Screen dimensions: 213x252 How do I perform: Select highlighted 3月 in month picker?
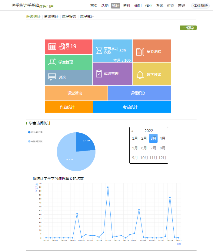(x=153, y=138)
